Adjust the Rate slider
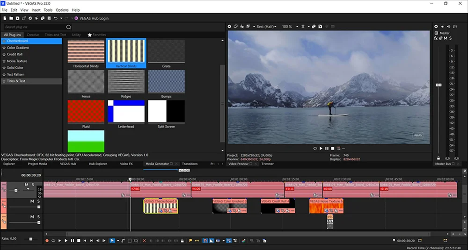This screenshot has height=250, width=468. (x=30, y=239)
